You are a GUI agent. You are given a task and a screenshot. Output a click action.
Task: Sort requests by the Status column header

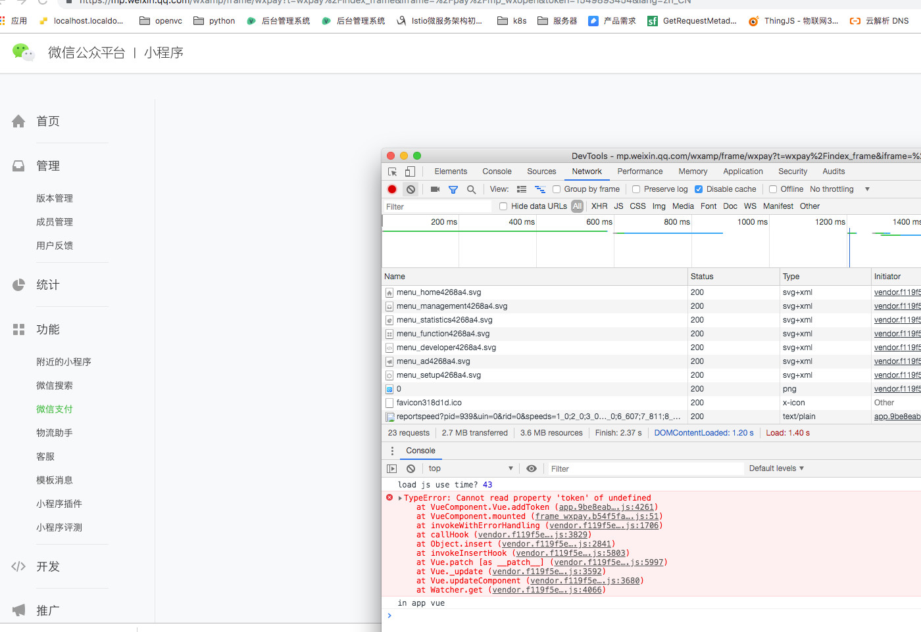coord(734,277)
